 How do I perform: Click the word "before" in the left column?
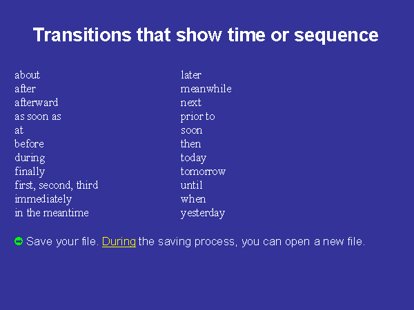[x=29, y=144]
